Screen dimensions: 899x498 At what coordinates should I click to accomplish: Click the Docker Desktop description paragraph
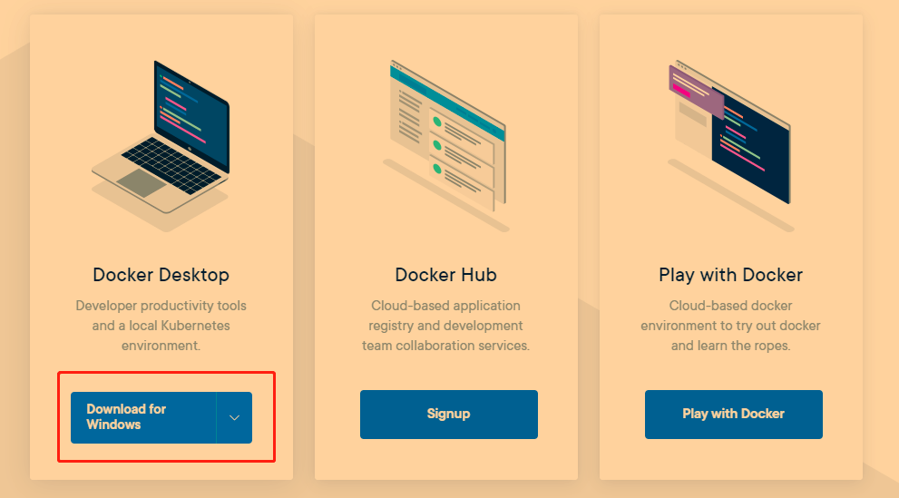[161, 326]
